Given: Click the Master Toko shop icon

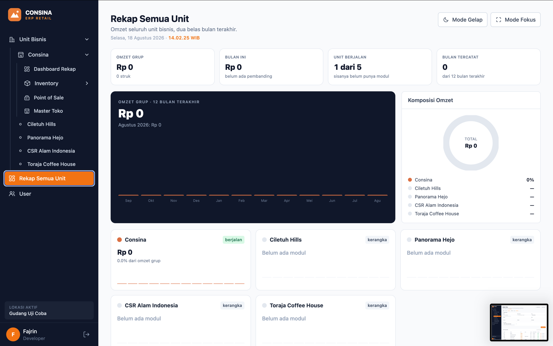Looking at the screenshot, I should pos(27,111).
